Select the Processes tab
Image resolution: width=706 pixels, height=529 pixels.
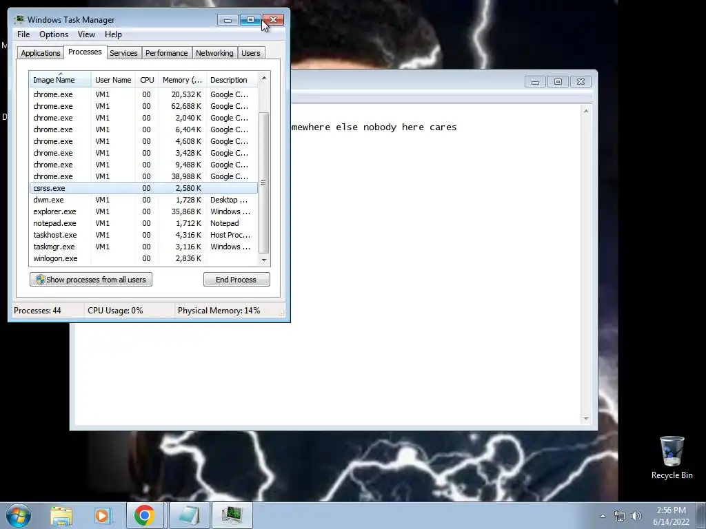coord(85,52)
